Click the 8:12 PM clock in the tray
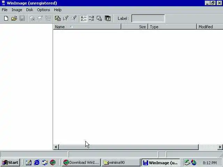 [x=210, y=162]
